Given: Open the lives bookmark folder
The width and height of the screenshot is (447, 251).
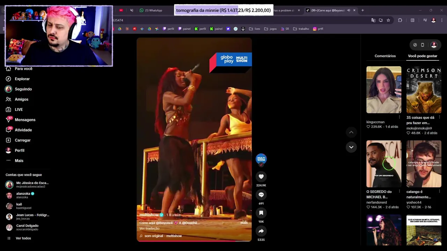Looking at the screenshot, I should pyautogui.click(x=254, y=29).
